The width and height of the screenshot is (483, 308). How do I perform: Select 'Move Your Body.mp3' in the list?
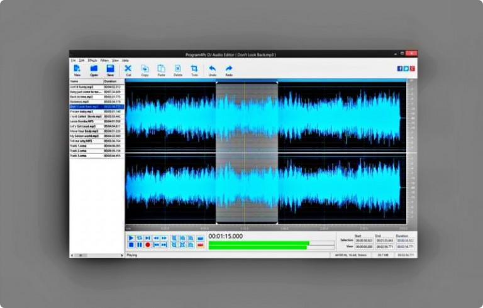point(97,131)
